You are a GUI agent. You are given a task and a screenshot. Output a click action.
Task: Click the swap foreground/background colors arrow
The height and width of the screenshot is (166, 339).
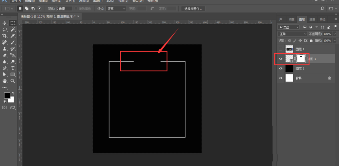click(13, 93)
